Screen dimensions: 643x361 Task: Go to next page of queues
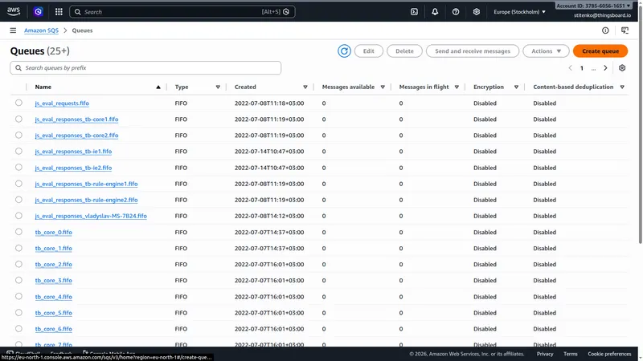[x=605, y=68]
